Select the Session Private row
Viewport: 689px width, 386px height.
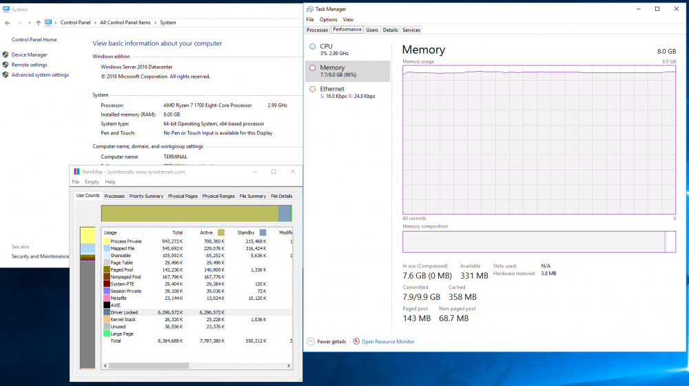click(x=197, y=291)
